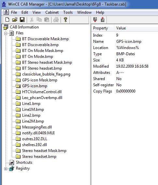Select the Shortcuts tree item

(x=24, y=162)
